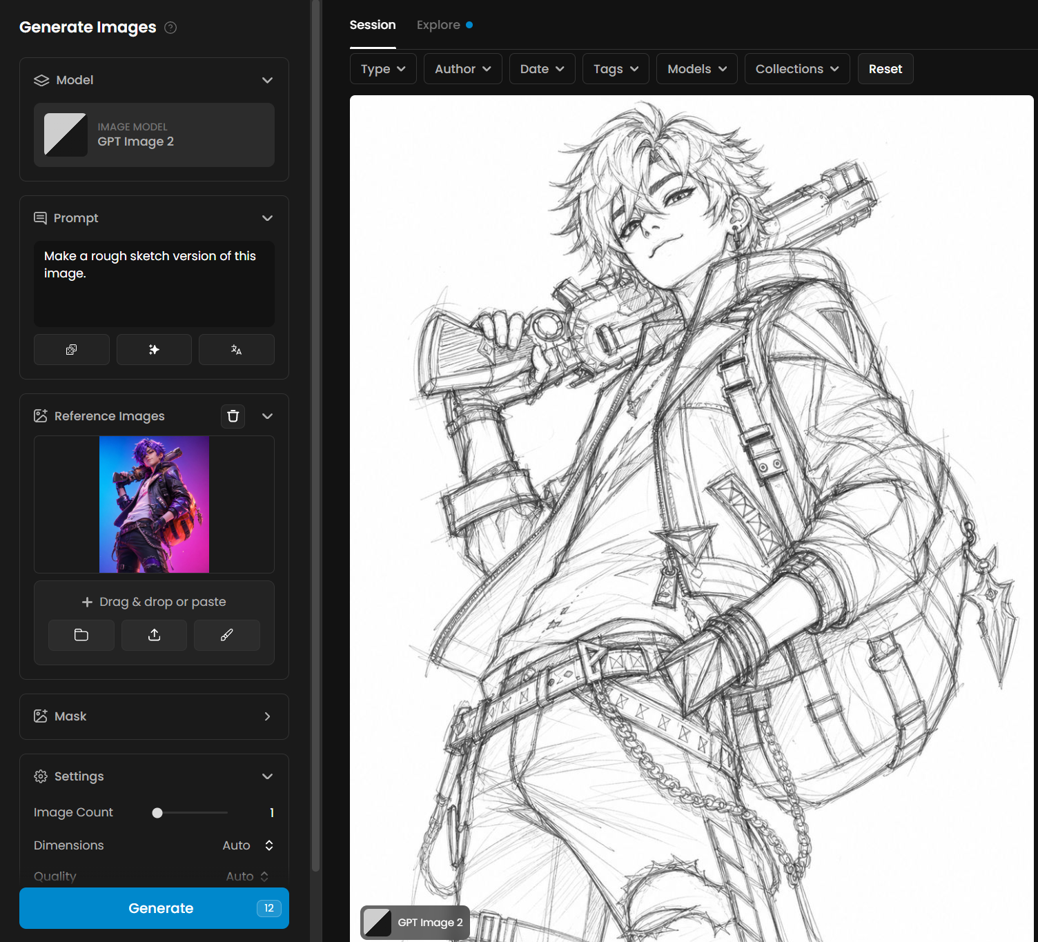Viewport: 1038px width, 942px height.
Task: Open the Author filter dropdown
Action: (x=463, y=69)
